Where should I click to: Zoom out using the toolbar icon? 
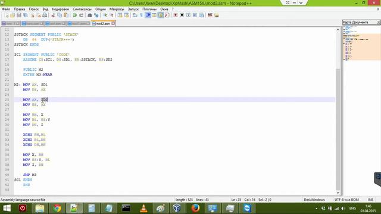(x=111, y=15)
